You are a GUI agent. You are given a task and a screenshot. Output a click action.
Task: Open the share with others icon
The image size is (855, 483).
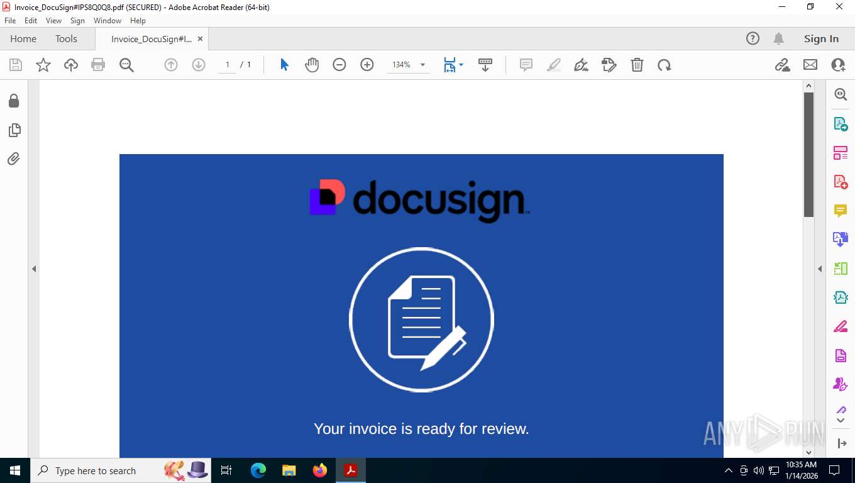pos(838,65)
